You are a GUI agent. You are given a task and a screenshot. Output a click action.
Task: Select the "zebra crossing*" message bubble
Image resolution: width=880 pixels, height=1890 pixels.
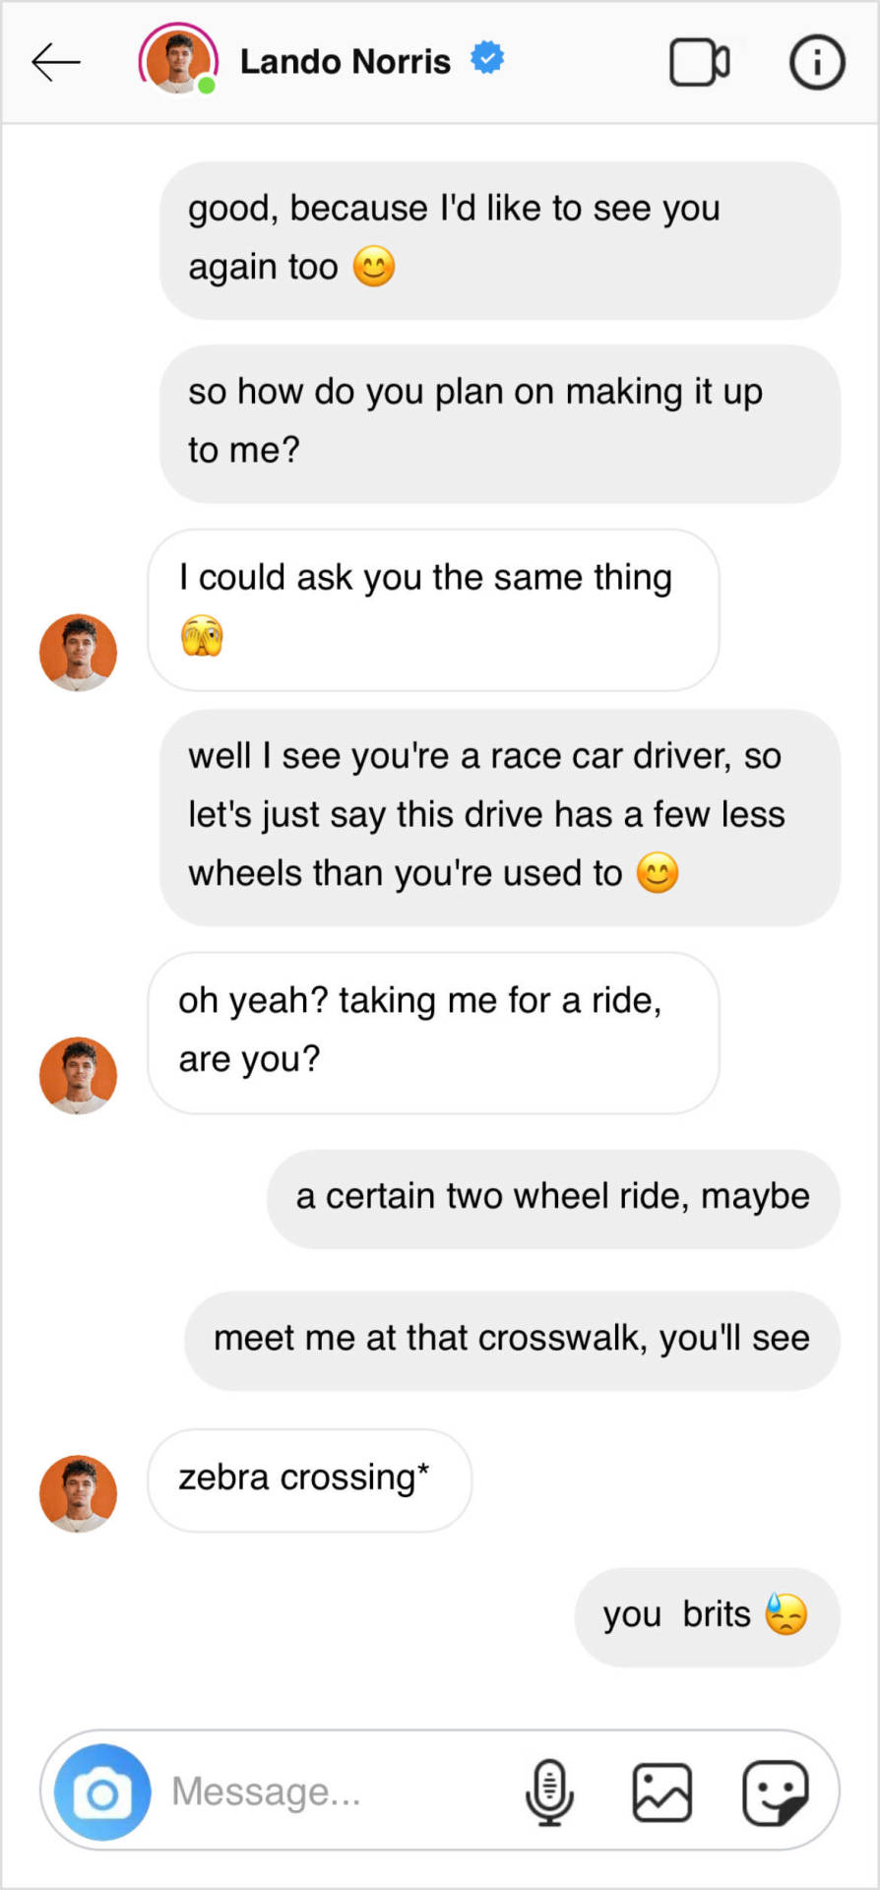[x=309, y=1480]
